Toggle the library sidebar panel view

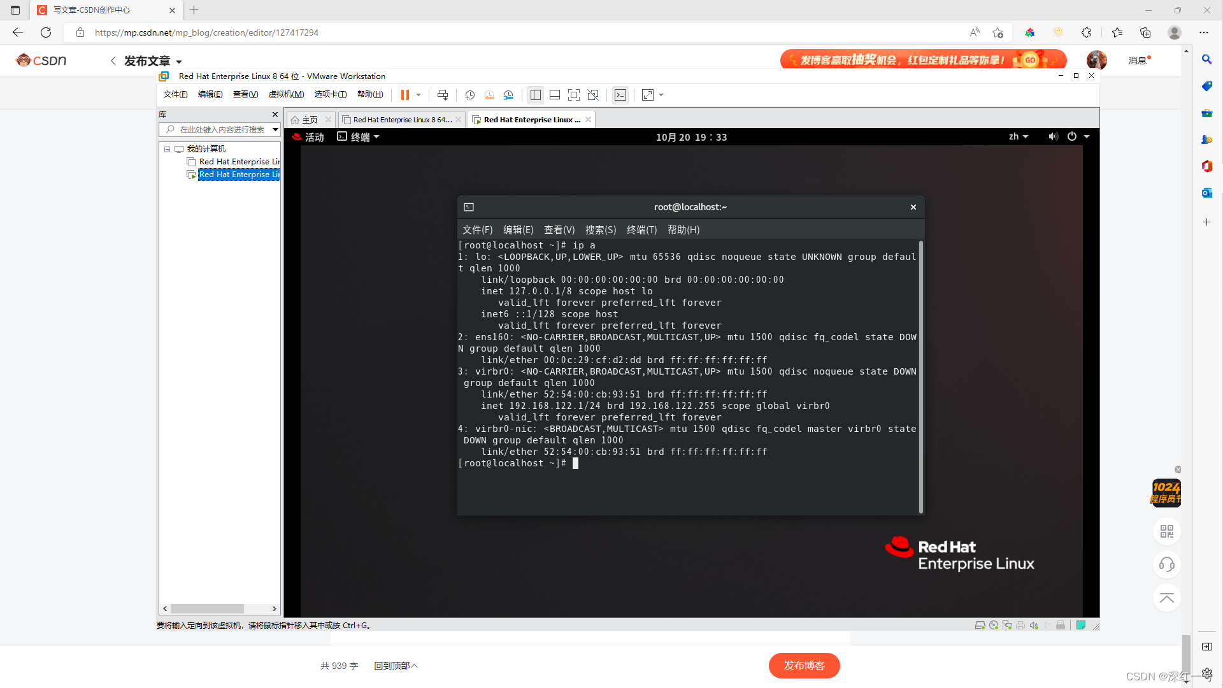click(x=536, y=95)
